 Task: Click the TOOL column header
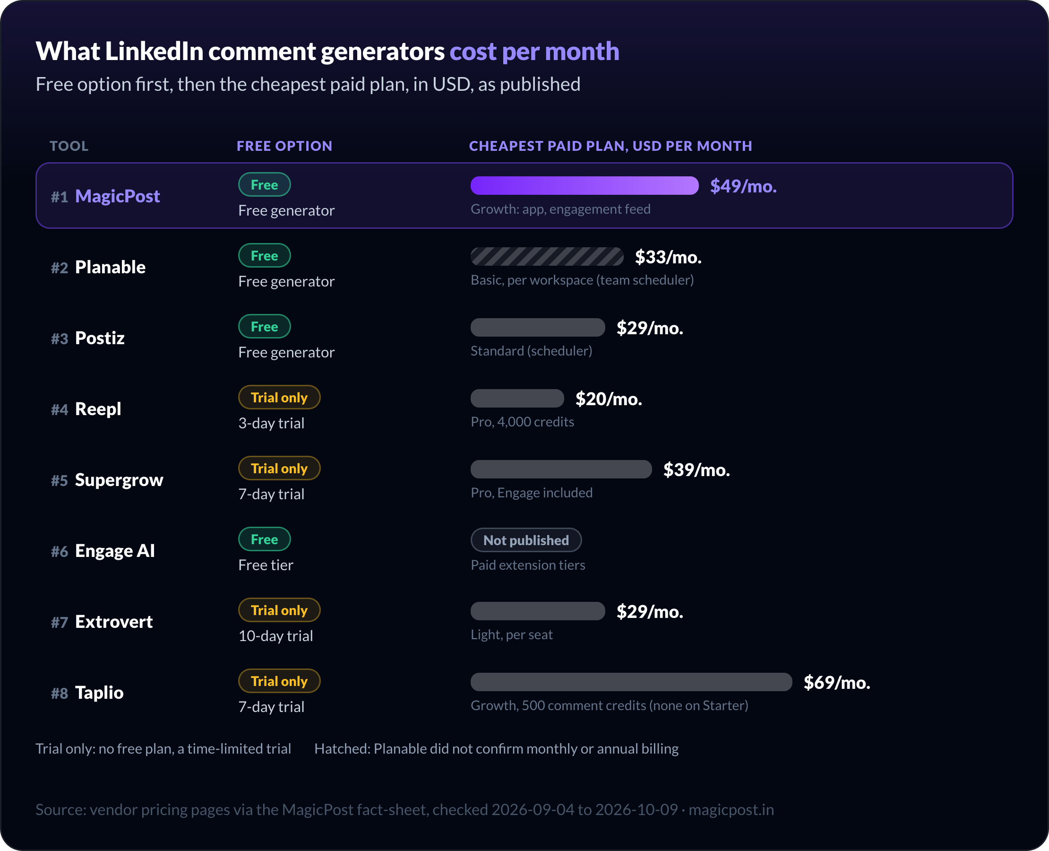pos(69,146)
